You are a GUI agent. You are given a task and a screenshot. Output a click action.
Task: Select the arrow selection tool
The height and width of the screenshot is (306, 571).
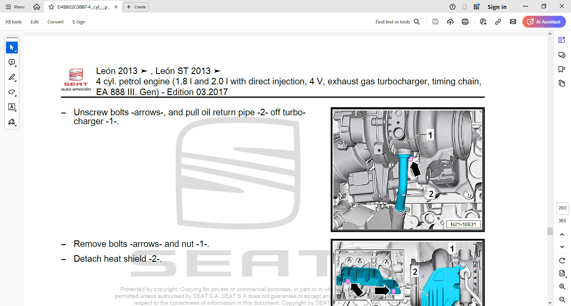point(12,48)
